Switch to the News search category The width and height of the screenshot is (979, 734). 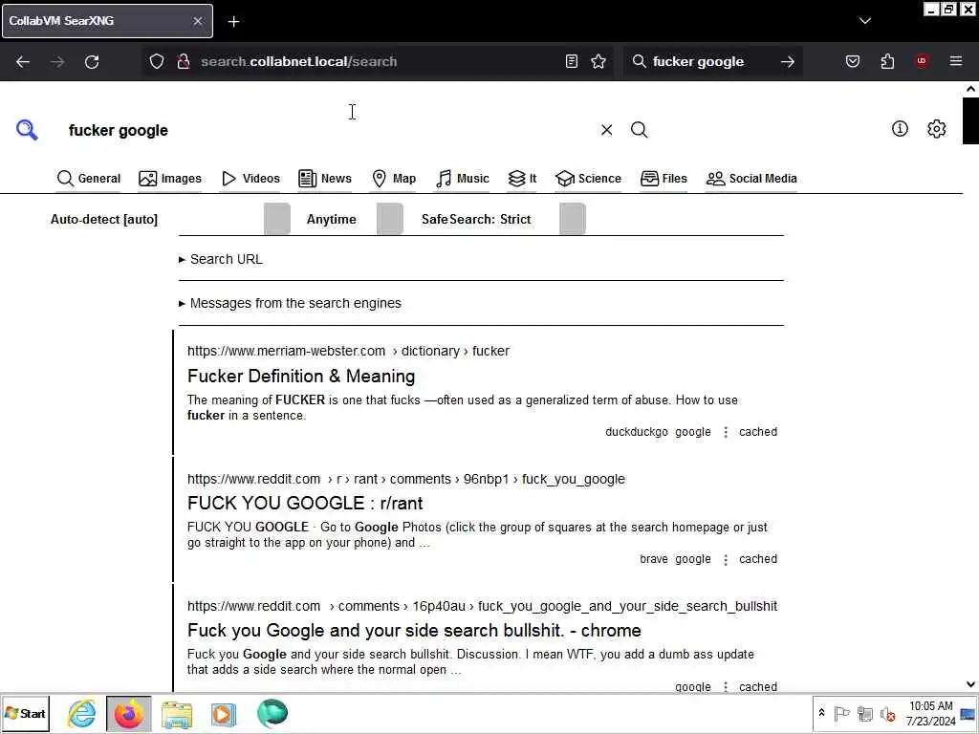[325, 179]
